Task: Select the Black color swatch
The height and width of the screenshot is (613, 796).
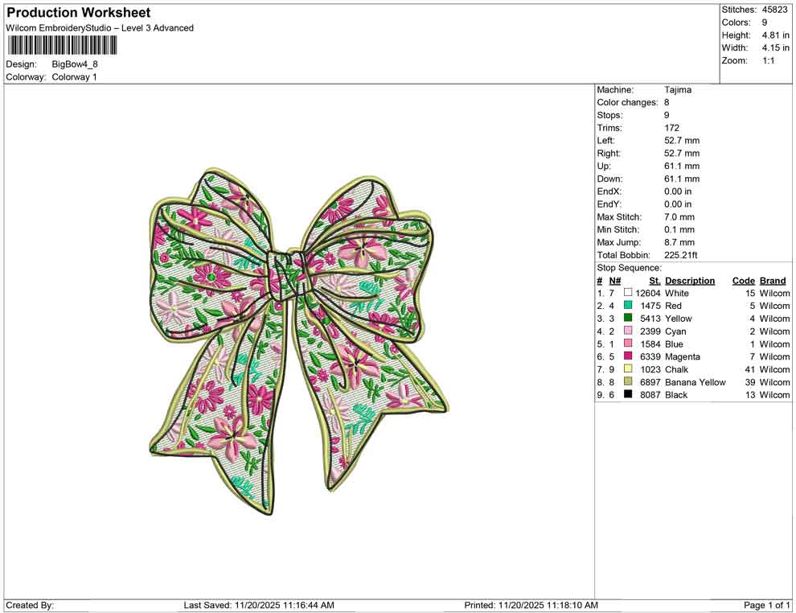Action: 628,395
